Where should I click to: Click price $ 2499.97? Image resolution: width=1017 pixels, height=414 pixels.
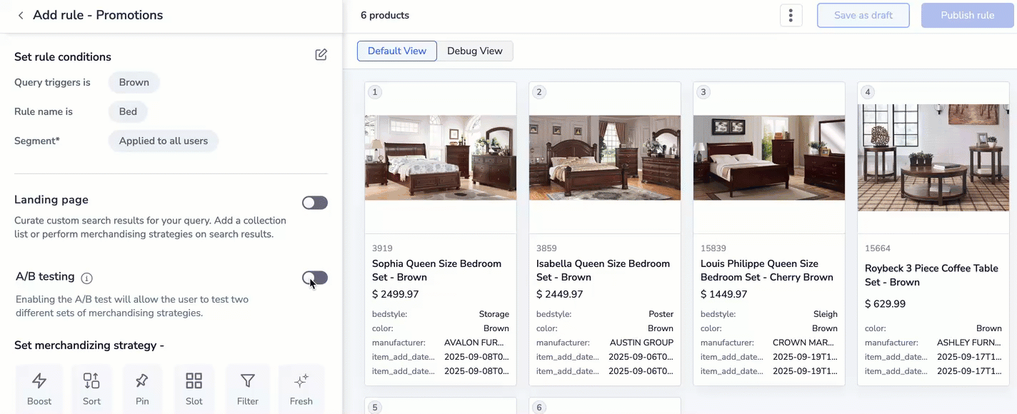pos(396,294)
